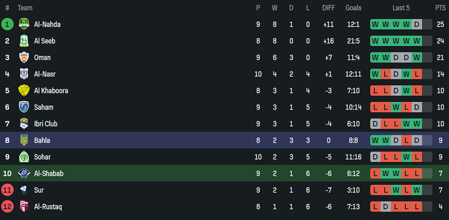Click the Al-Nasr club crest
This screenshot has height=220, width=449.
(24, 74)
